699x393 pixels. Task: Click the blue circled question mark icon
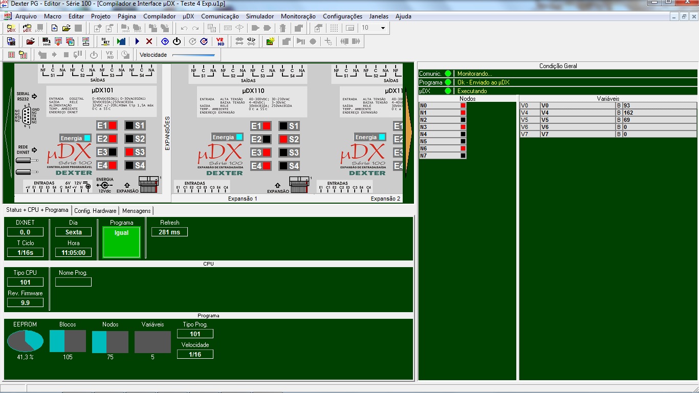tap(165, 41)
